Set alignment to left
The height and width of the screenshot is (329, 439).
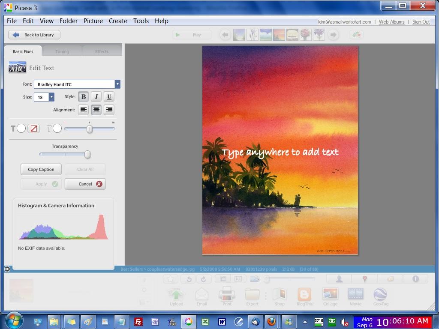pyautogui.click(x=84, y=110)
